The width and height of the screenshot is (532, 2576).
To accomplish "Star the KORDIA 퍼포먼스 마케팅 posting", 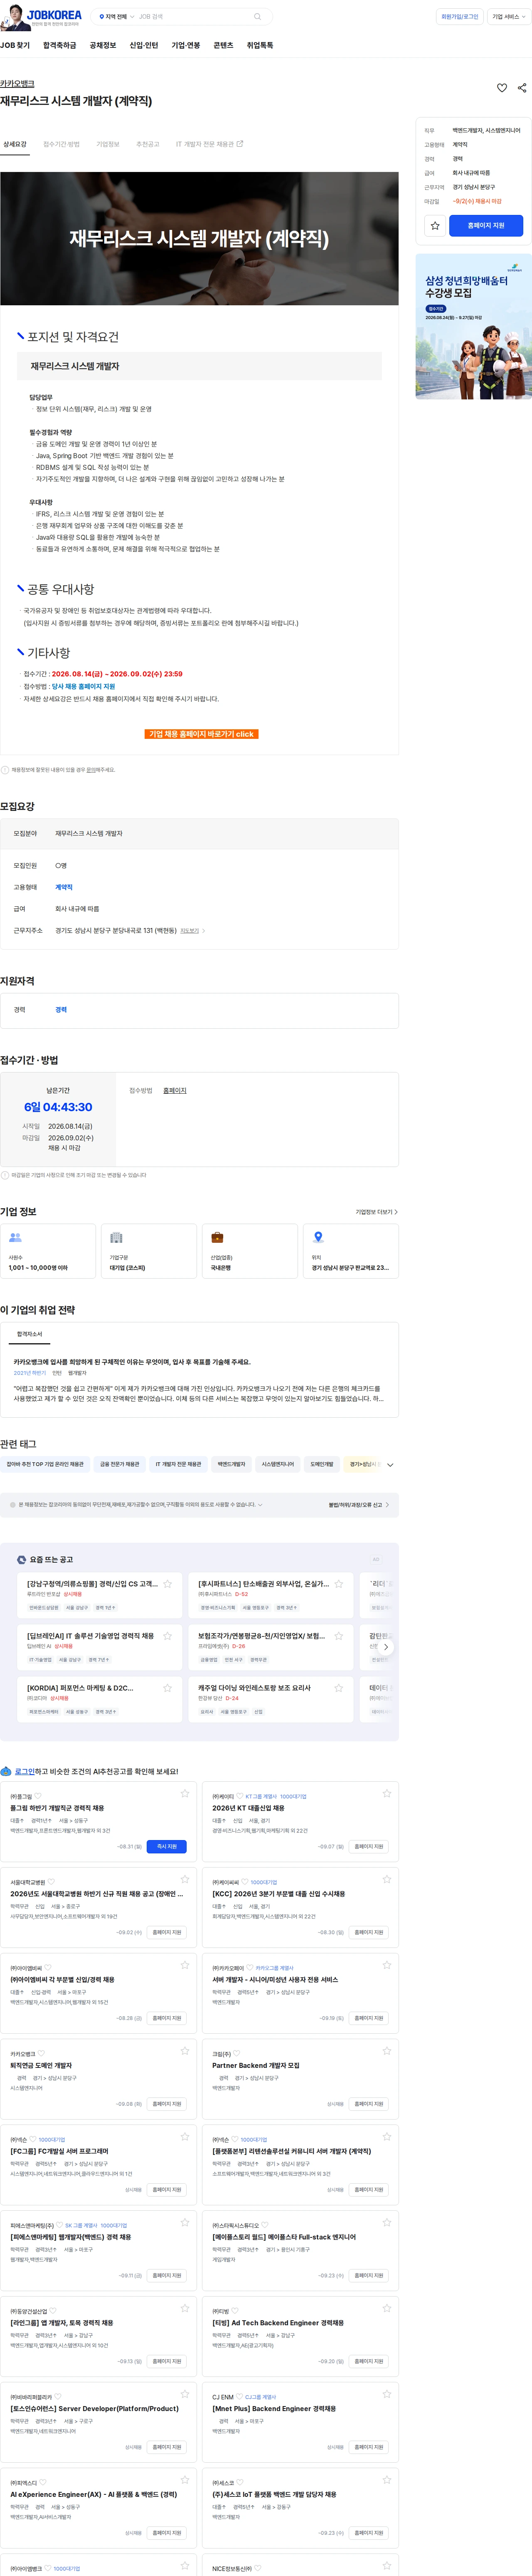I will tap(167, 1688).
